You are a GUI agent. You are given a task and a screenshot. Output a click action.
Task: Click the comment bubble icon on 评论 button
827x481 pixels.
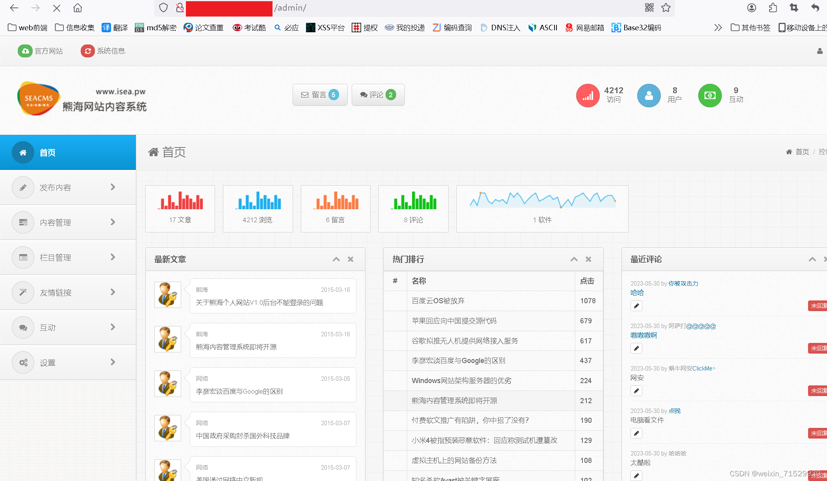[363, 94]
